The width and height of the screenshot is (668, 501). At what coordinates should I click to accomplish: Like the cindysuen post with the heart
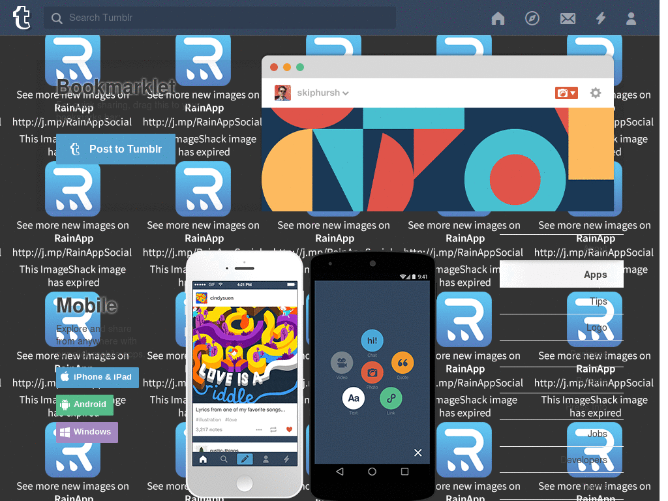289,429
